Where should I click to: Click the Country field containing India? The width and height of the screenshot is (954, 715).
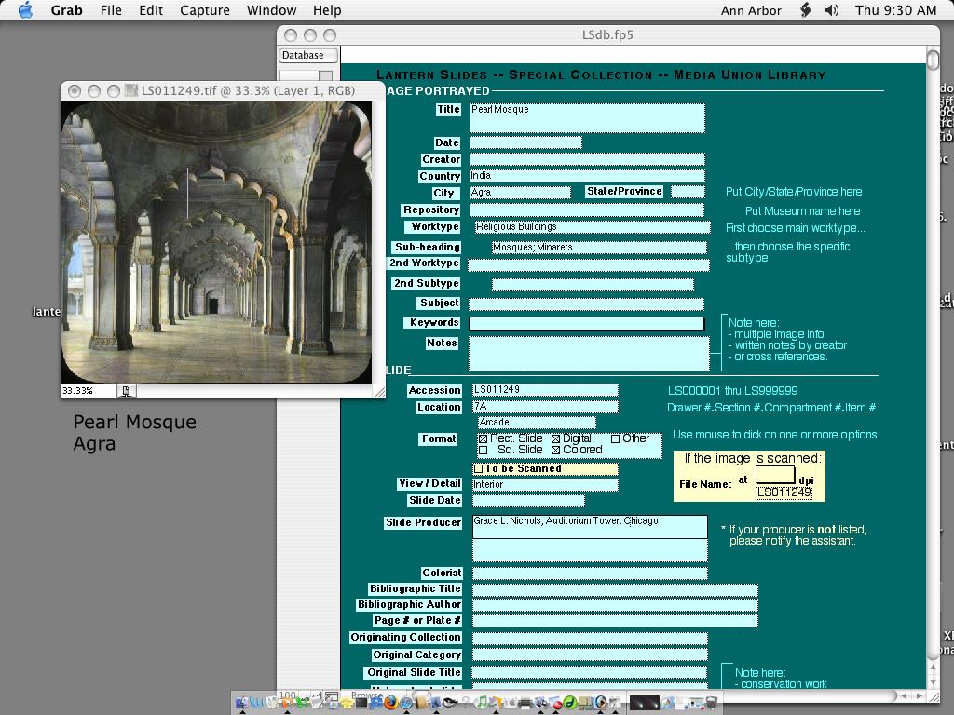pyautogui.click(x=587, y=176)
